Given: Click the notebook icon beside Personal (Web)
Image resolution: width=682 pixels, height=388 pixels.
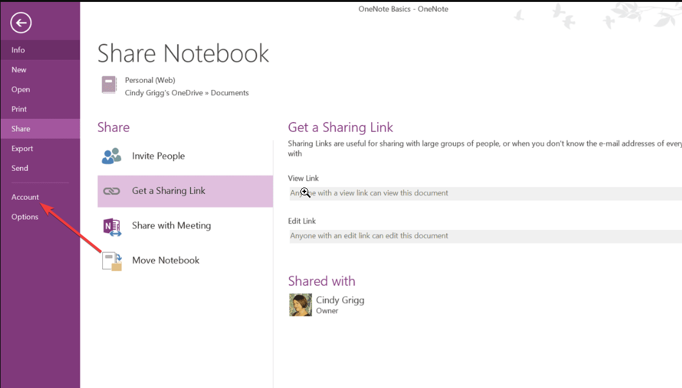Looking at the screenshot, I should [109, 85].
